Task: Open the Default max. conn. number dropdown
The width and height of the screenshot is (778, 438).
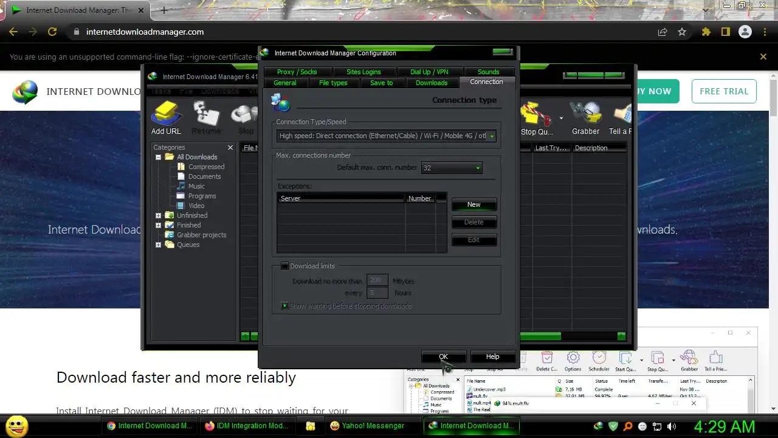Action: click(x=452, y=167)
